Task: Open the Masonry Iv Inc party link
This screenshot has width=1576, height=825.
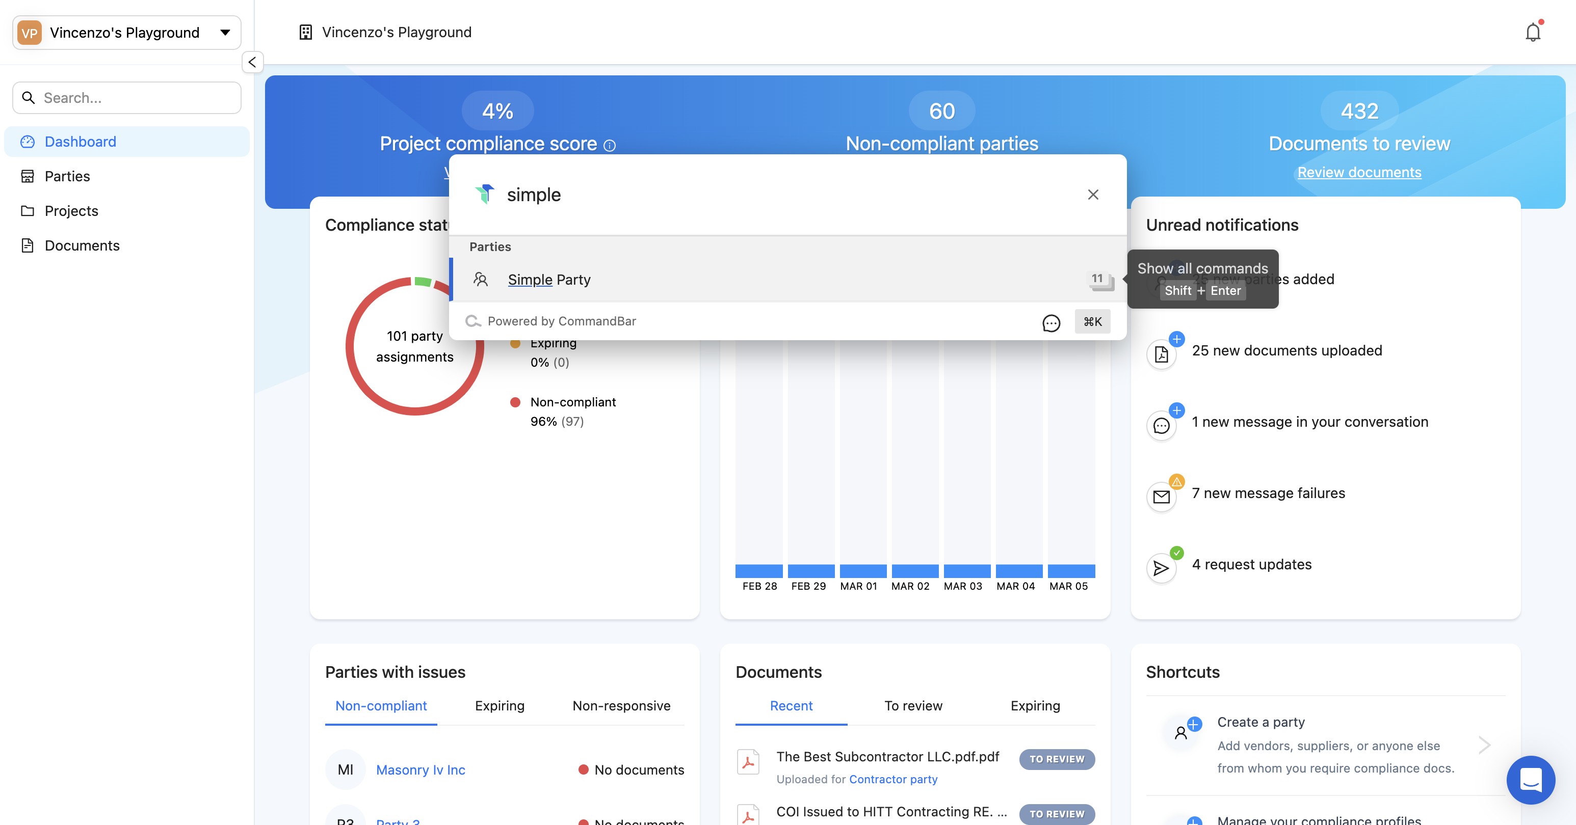Action: [x=421, y=769]
